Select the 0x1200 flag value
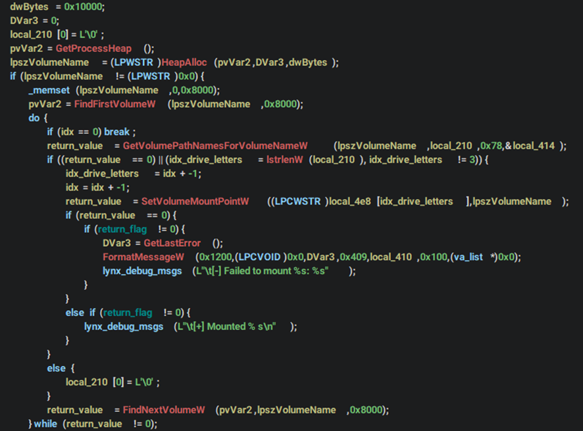Image resolution: width=583 pixels, height=431 pixels. pyautogui.click(x=215, y=257)
